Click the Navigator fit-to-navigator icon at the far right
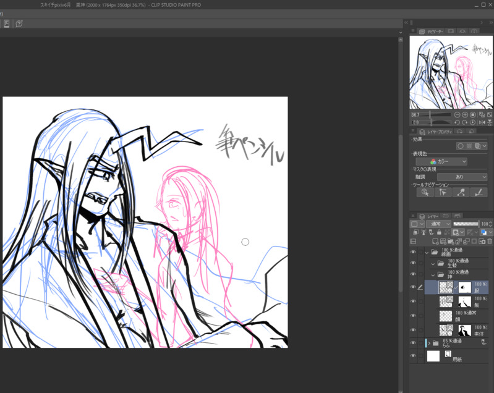This screenshot has width=494, height=393. pyautogui.click(x=490, y=115)
